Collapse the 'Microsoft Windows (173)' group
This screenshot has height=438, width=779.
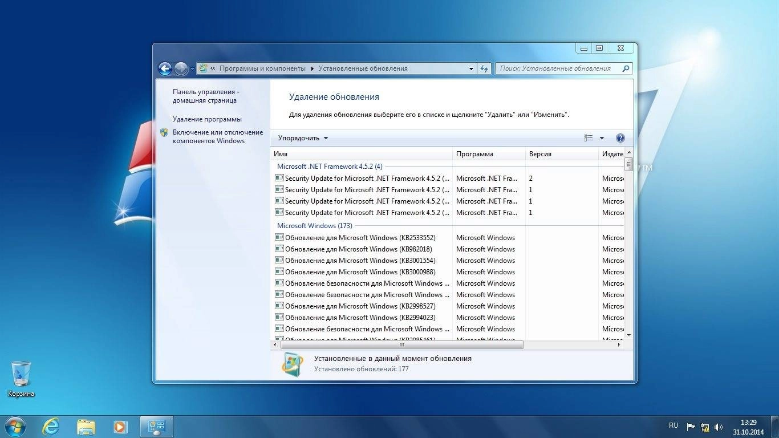pyautogui.click(x=315, y=226)
